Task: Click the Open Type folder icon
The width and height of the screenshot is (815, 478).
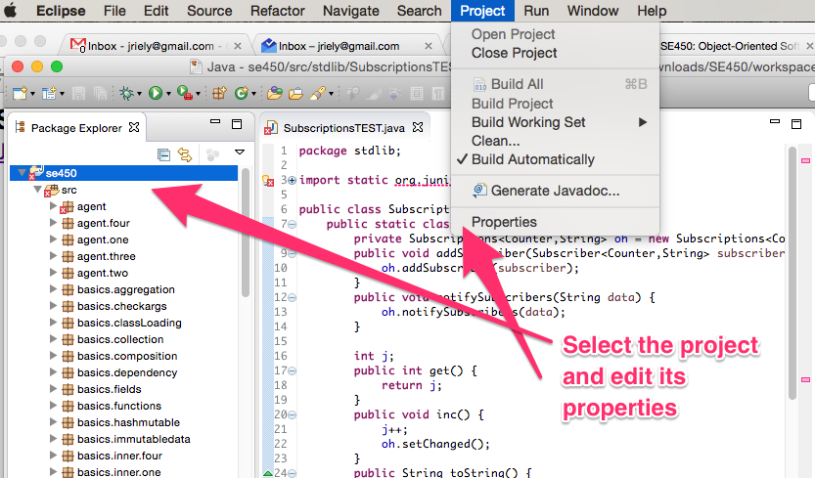Action: [273, 93]
